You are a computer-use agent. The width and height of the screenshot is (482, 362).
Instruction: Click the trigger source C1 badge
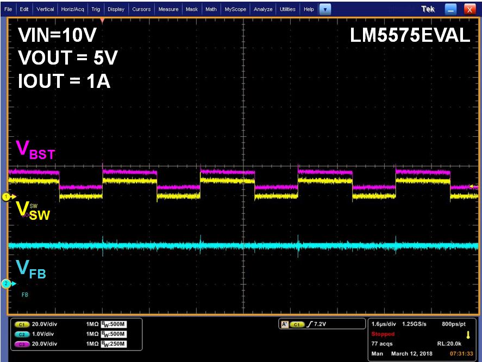click(297, 324)
